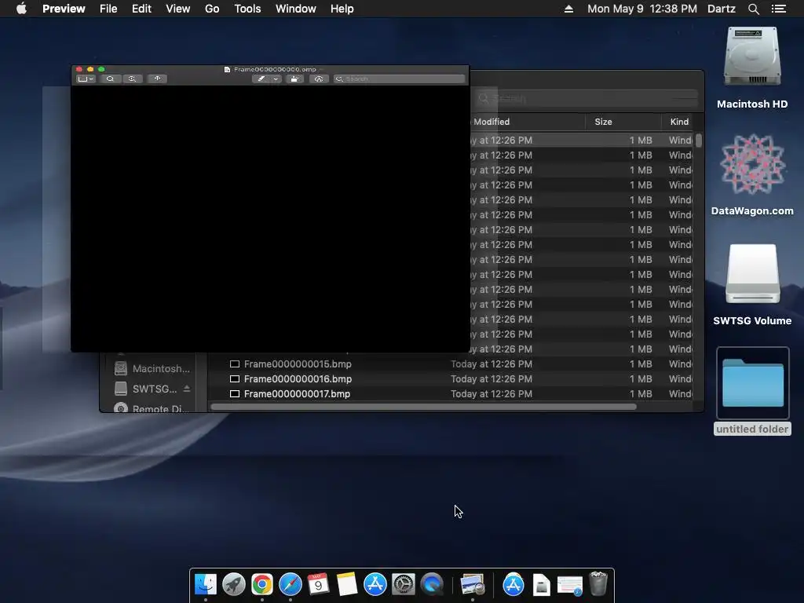804x603 pixels.
Task: Open the Go menu
Action: (x=212, y=9)
